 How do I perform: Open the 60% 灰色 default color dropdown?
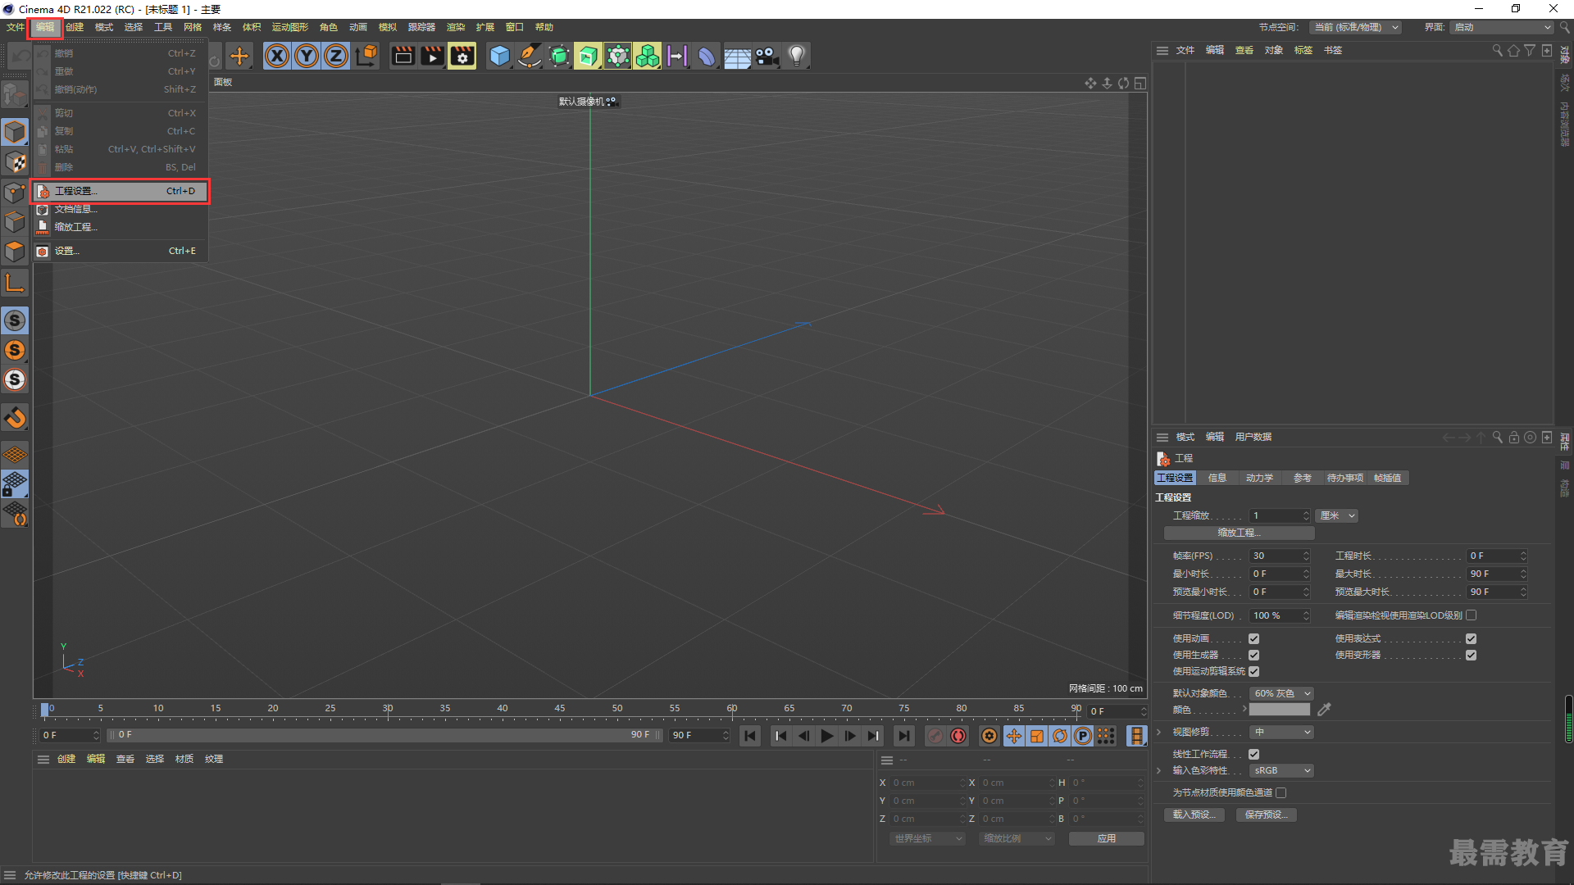coord(1281,694)
